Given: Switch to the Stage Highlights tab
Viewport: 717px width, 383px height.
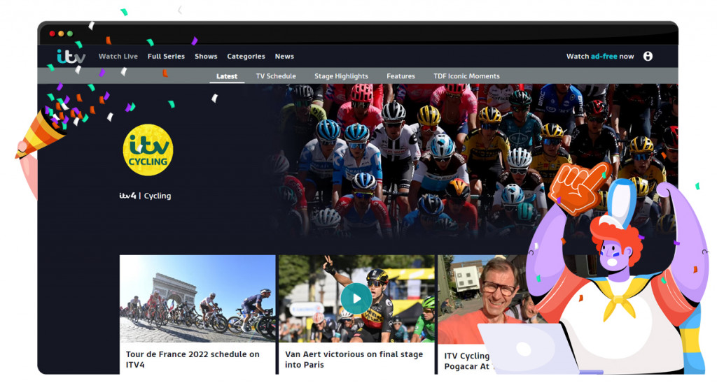Looking at the screenshot, I should point(341,76).
